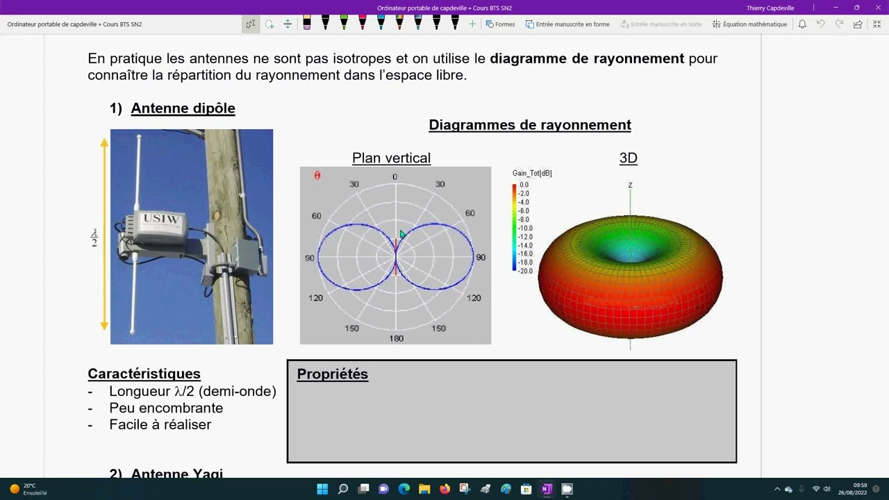Select the rainbow ink pen
Viewport: 889px width, 500px height.
click(x=399, y=23)
